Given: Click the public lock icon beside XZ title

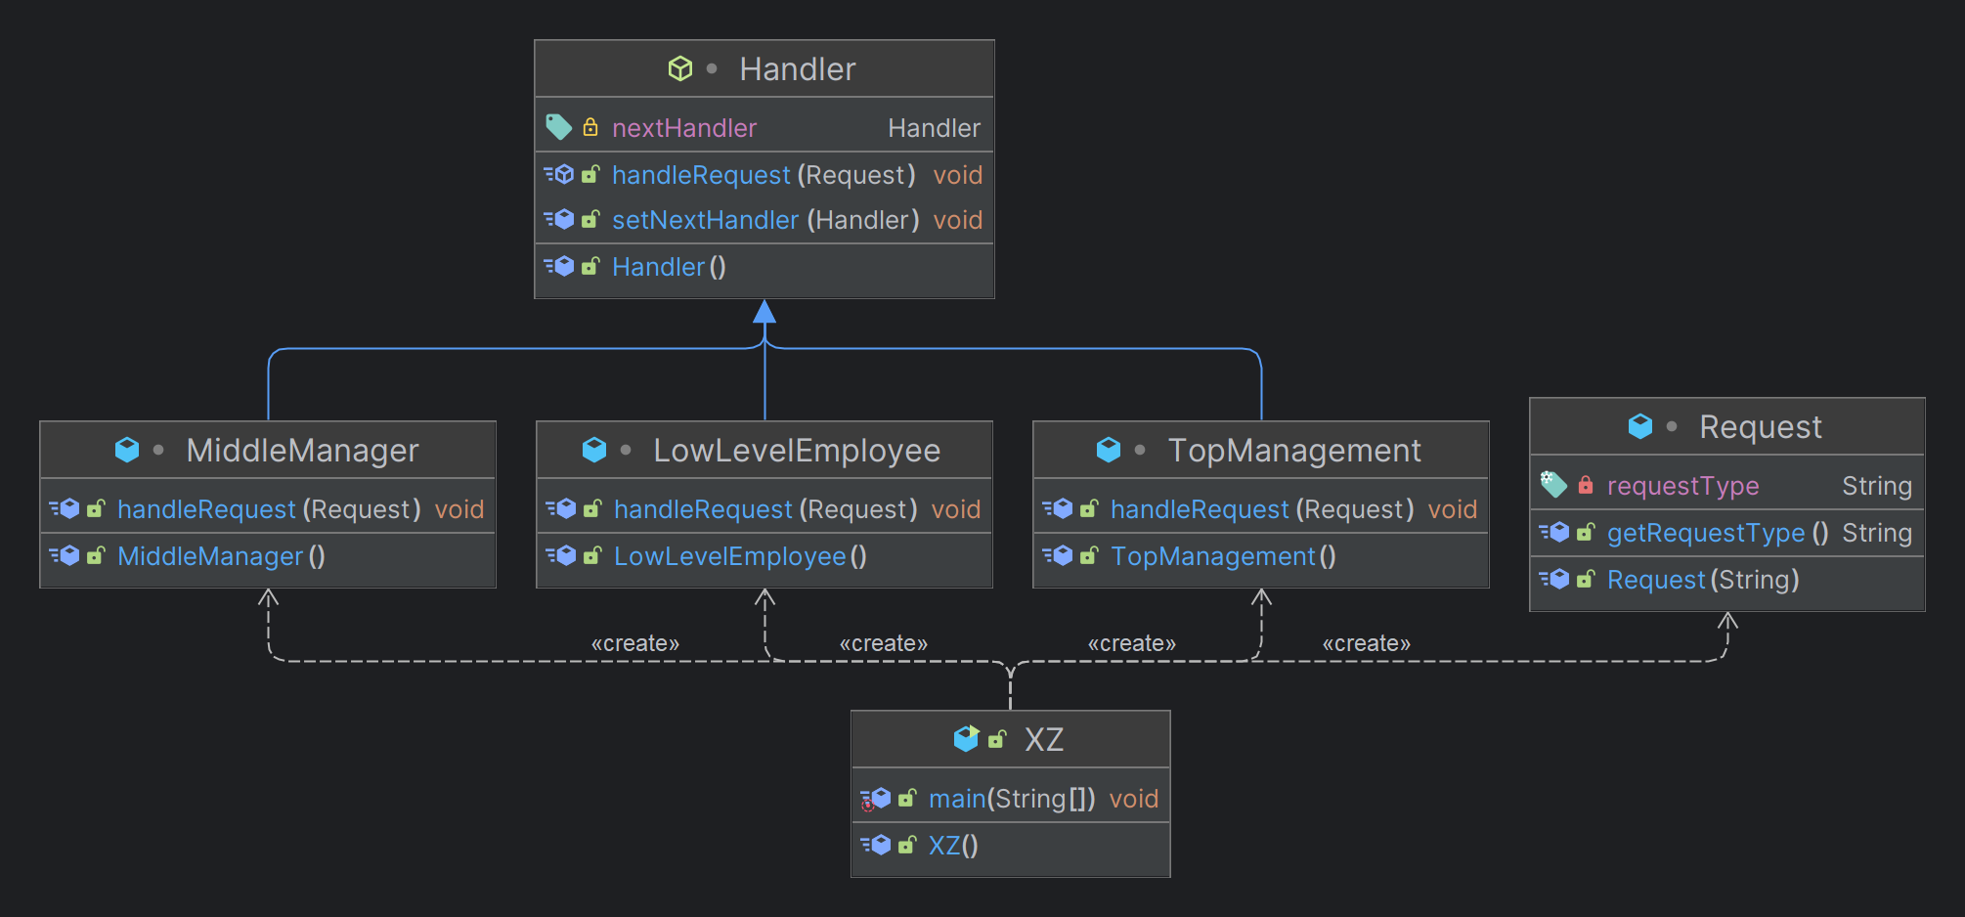Looking at the screenshot, I should click(997, 739).
